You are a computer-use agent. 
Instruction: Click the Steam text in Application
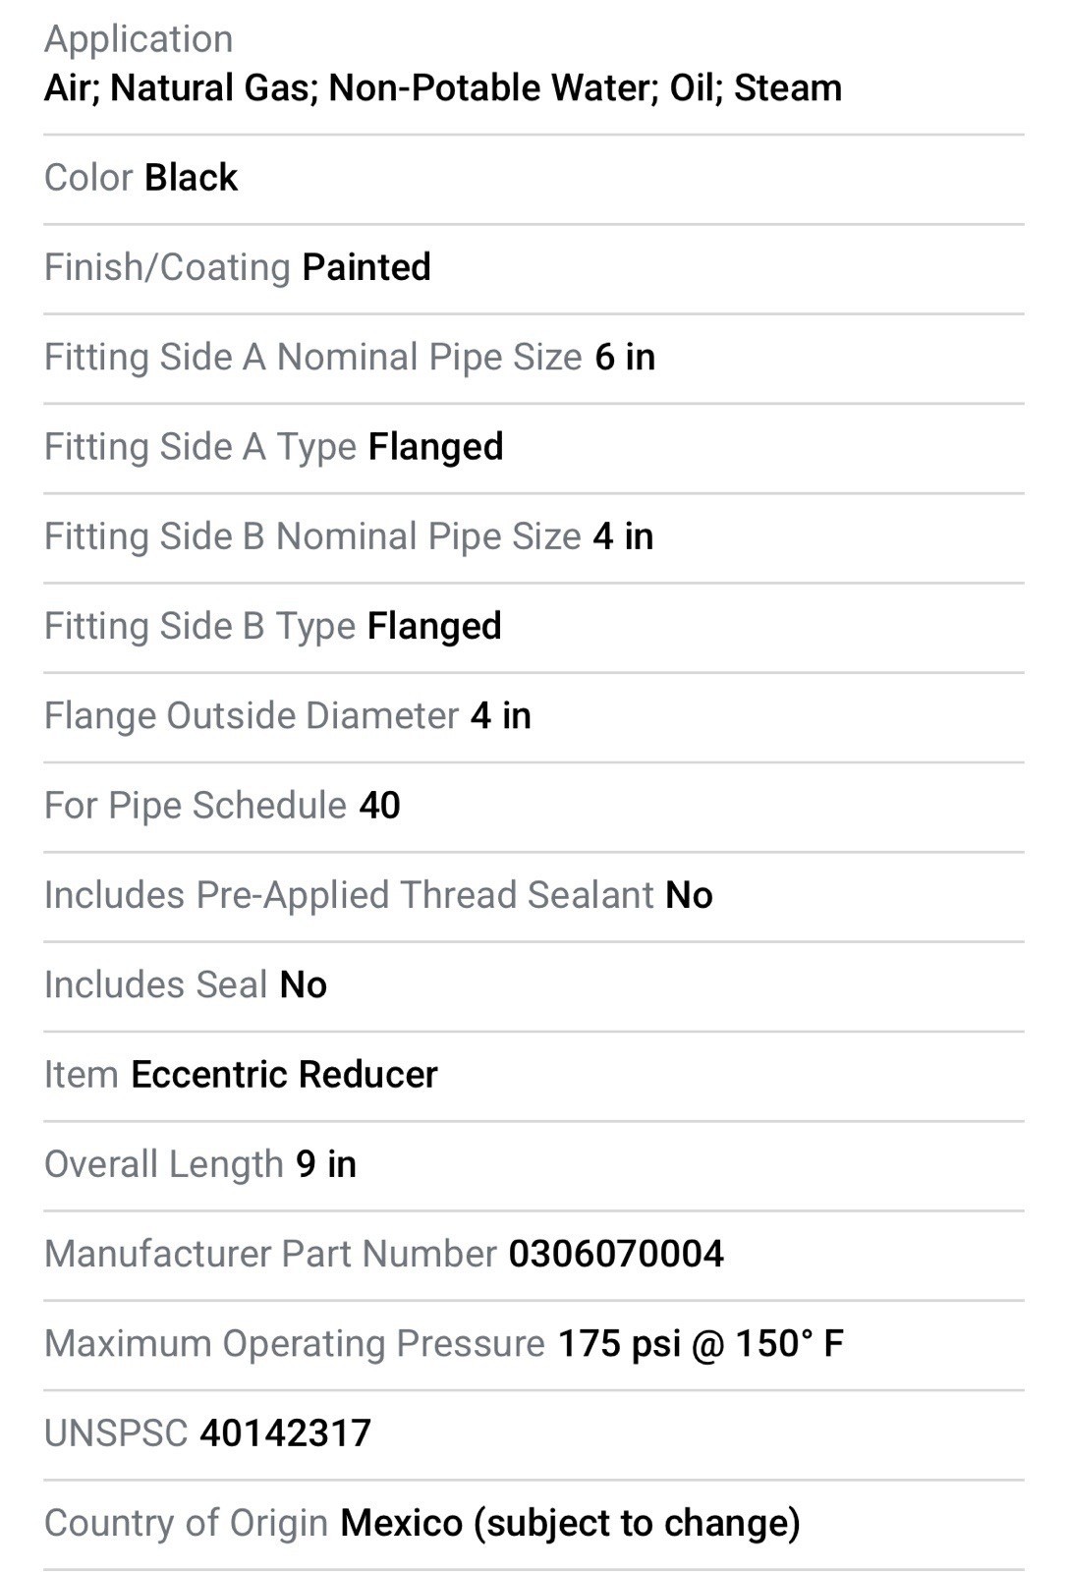(788, 88)
